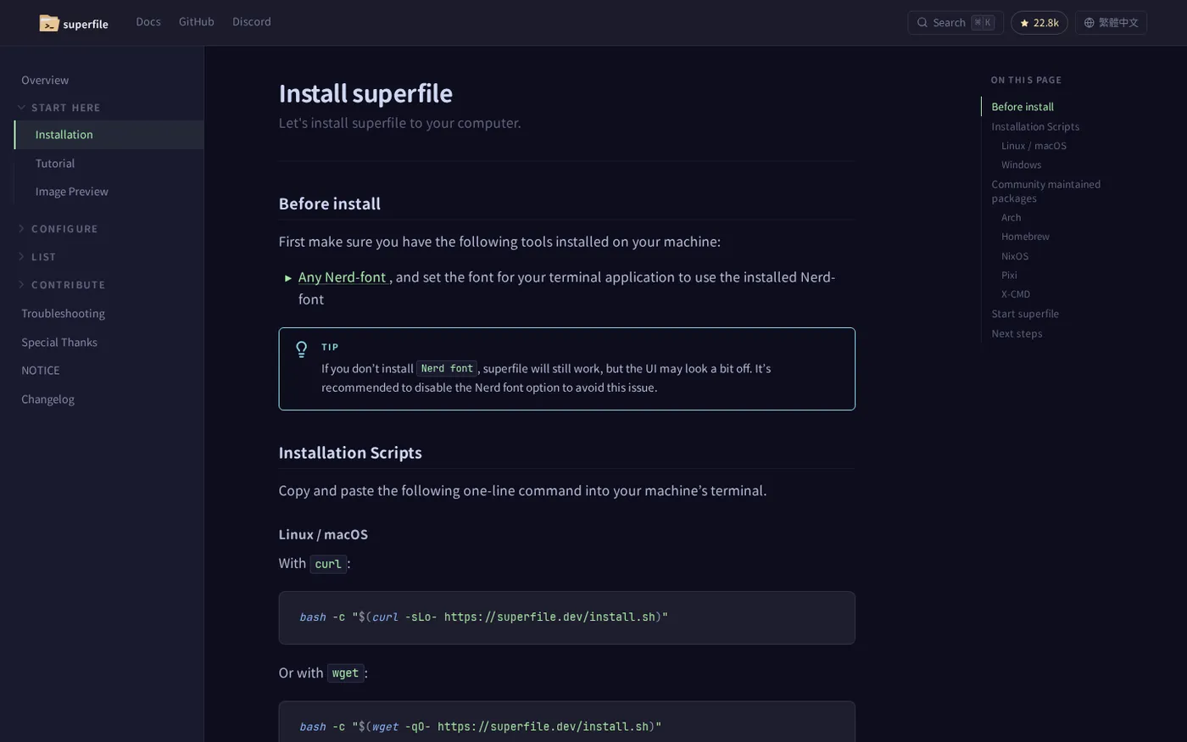Jump to X-CMD in page outline
Viewport: 1187px width, 742px height.
1016,294
